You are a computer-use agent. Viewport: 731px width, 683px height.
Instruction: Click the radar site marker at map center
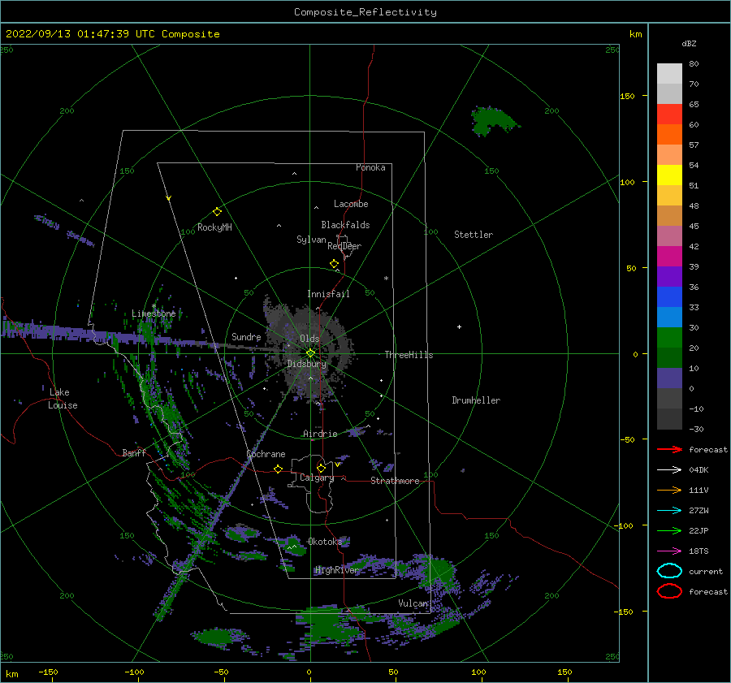310,353
